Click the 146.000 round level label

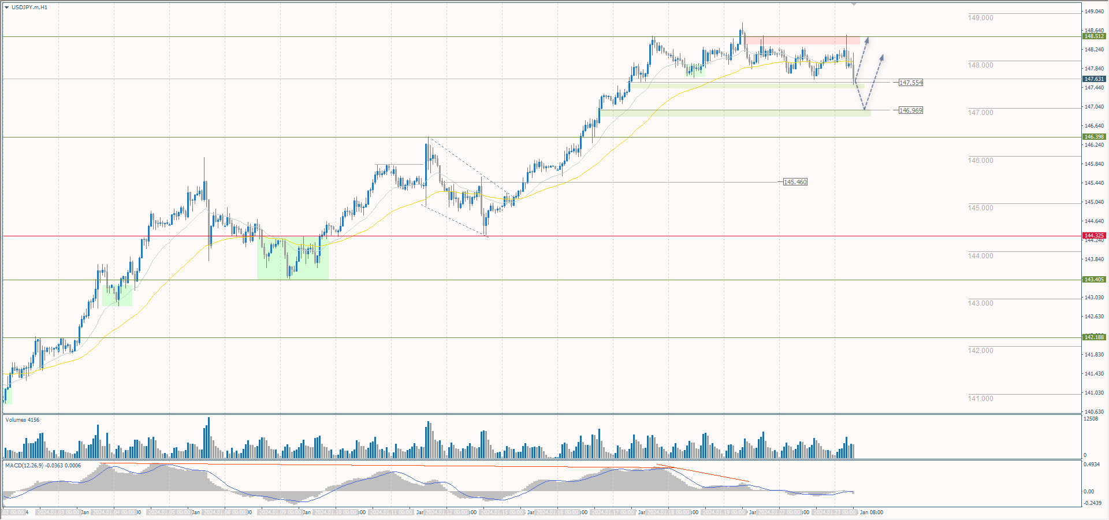981,161
